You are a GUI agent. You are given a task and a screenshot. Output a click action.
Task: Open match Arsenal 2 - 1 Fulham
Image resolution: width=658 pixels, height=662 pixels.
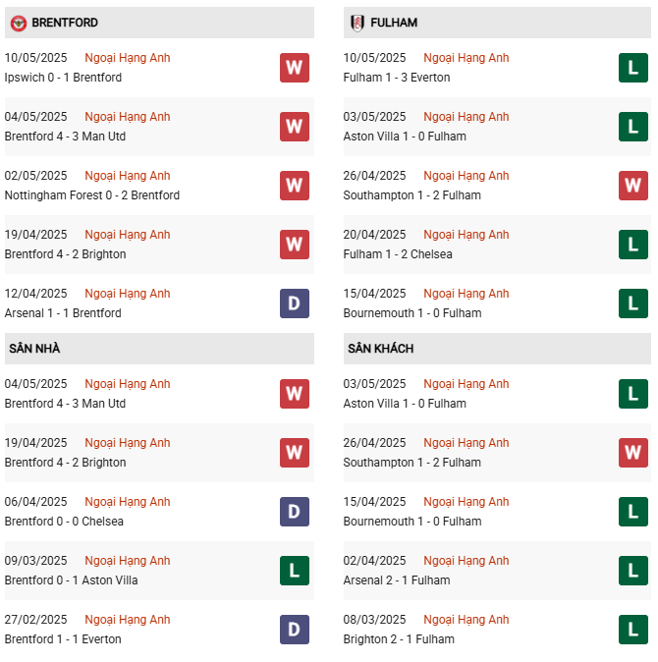tap(397, 580)
